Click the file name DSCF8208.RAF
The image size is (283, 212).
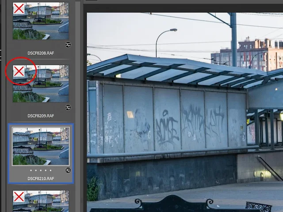(41, 53)
